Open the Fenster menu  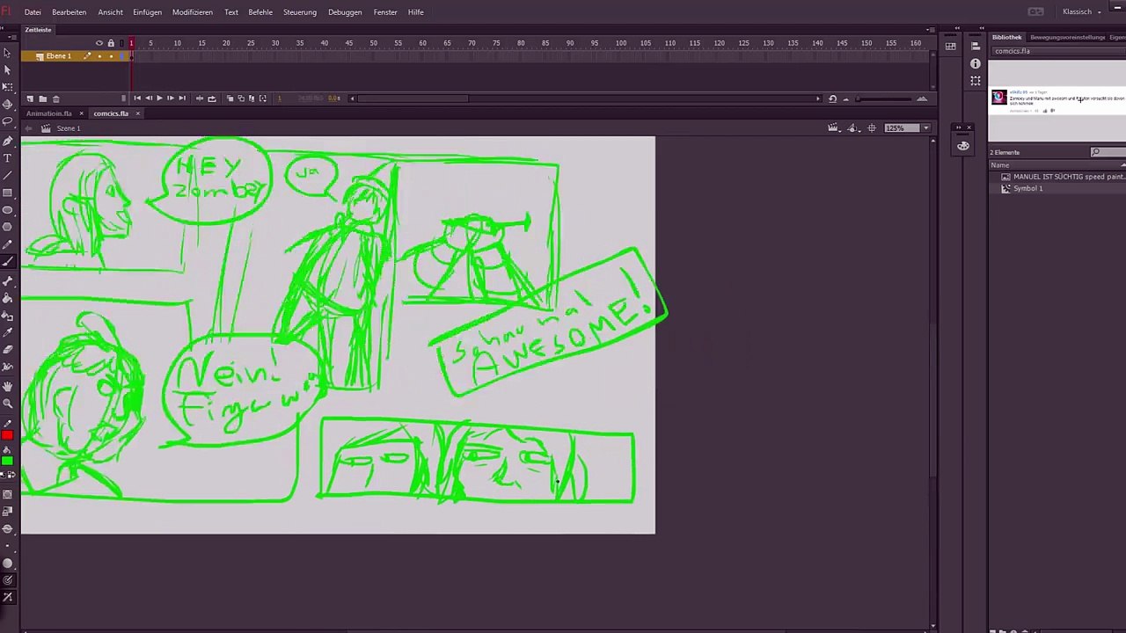click(x=385, y=12)
